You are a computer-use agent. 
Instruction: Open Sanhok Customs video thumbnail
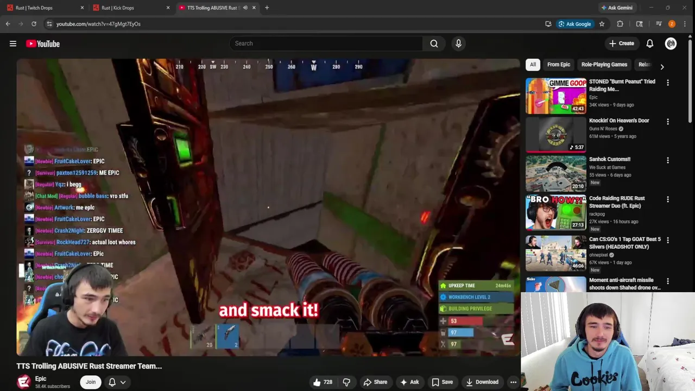tap(555, 174)
